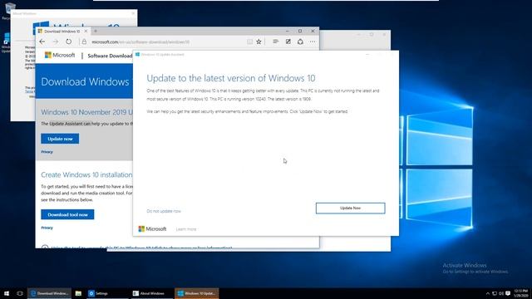This screenshot has width=532, height=299.
Task: Switch to Windows 10 Update Assistant taskbar button
Action: click(196, 293)
